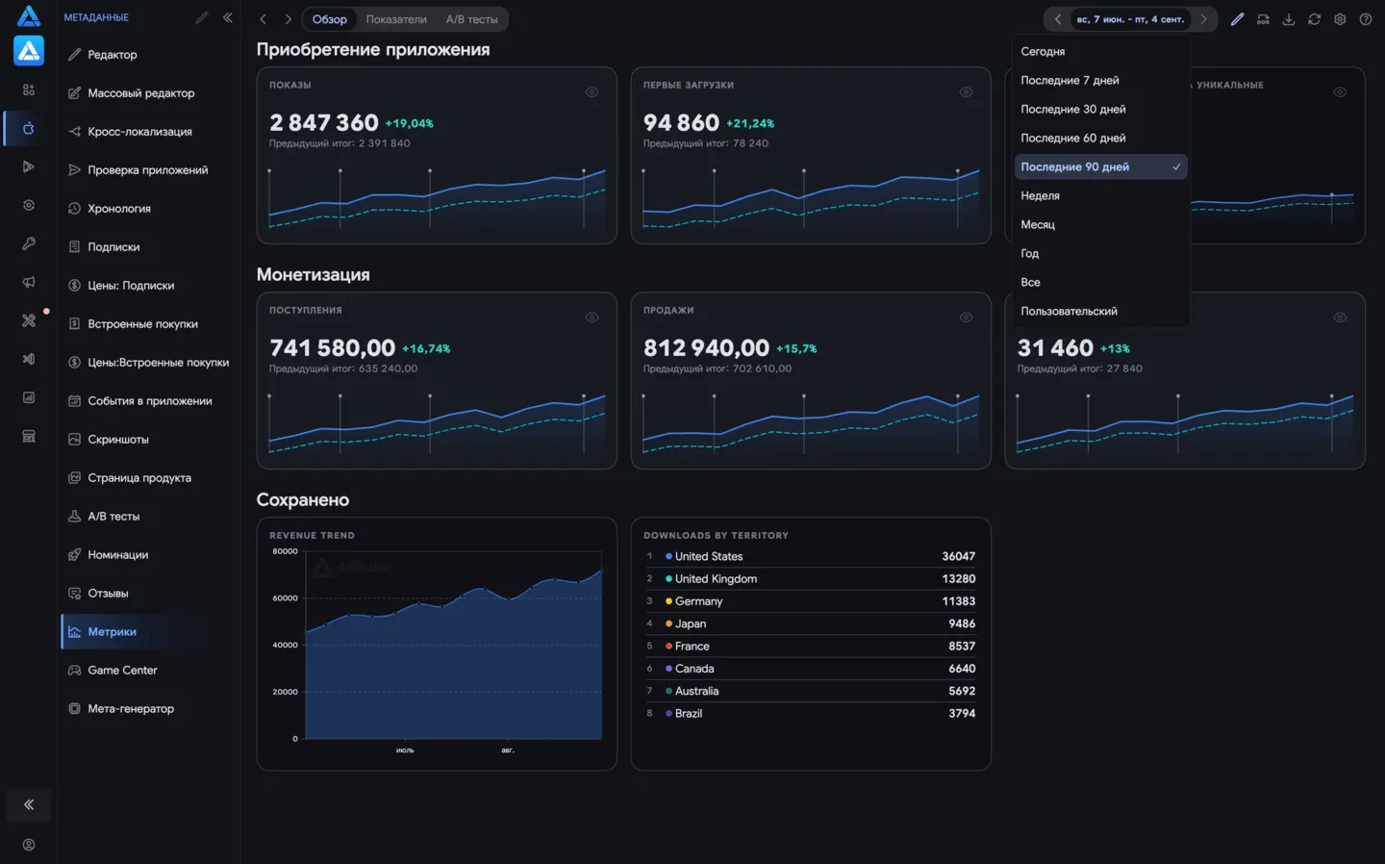The width and height of the screenshot is (1385, 864).
Task: Select the Brazil territory row
Action: [811, 714]
